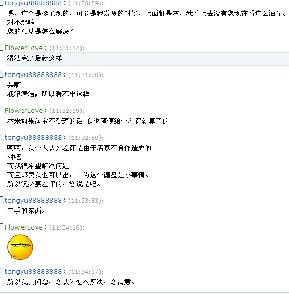Open tongyu88888888's name on the 11:31:20 message
This screenshot has height=294, width=289.
pyautogui.click(x=33, y=75)
